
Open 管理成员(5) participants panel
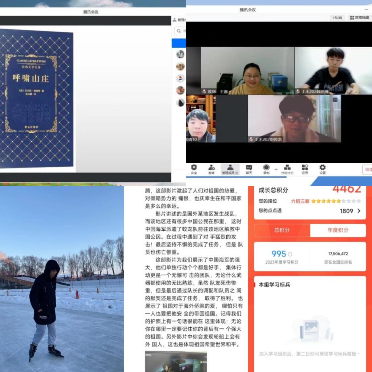coord(230,169)
